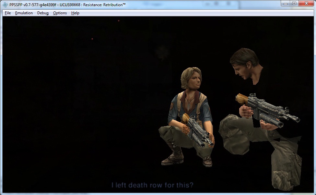
Task: Open the Debug menu
Action: click(43, 13)
